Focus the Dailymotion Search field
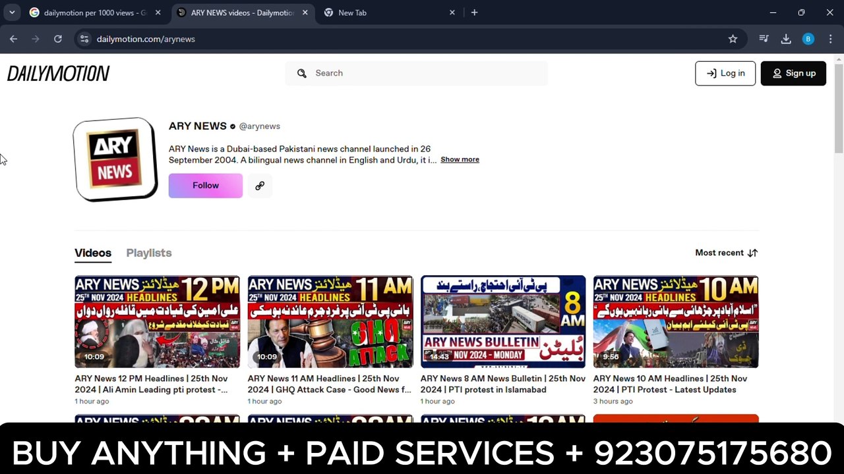 click(x=417, y=73)
